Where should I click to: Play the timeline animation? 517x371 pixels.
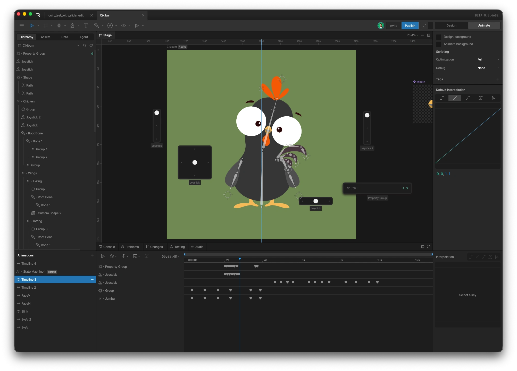pyautogui.click(x=103, y=256)
